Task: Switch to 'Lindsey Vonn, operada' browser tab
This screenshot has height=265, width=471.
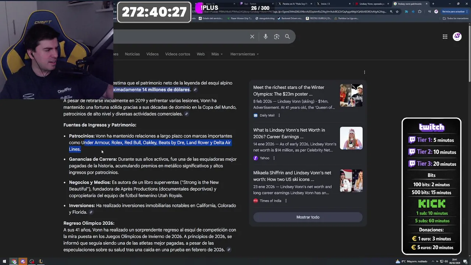Action: coord(371,4)
